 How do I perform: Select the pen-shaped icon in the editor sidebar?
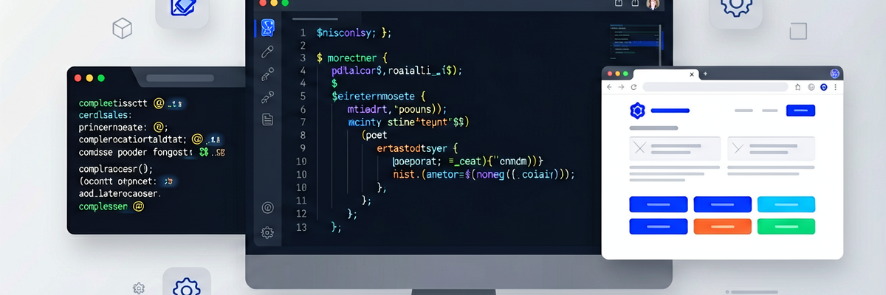267,52
